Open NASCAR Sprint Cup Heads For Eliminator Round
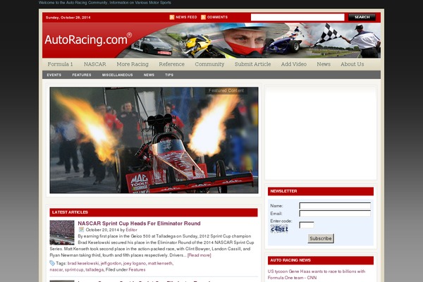The image size is (423, 282). 139,223
